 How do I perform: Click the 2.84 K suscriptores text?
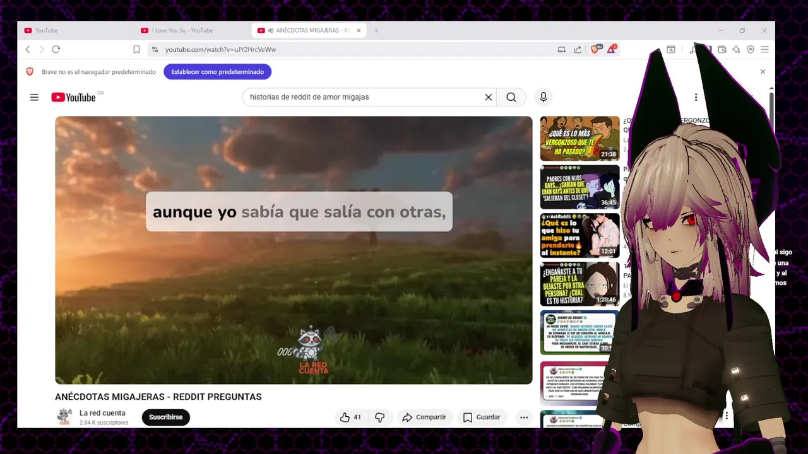(x=104, y=422)
